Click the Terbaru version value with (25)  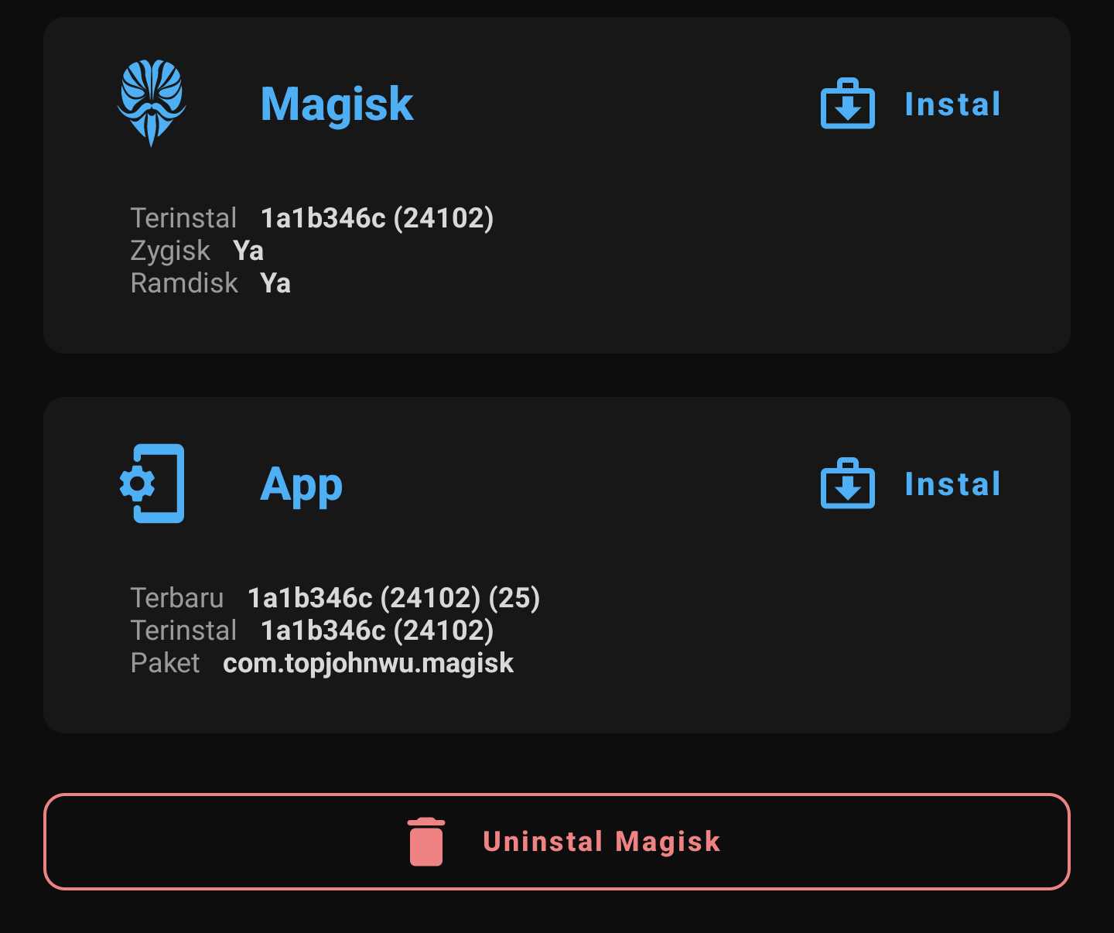(x=393, y=598)
